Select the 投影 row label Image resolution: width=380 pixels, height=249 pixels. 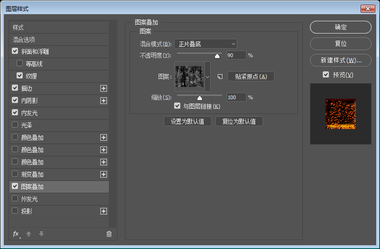(x=27, y=211)
